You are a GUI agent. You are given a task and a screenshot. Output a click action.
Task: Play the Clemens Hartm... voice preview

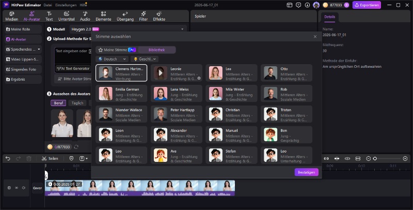106,73
